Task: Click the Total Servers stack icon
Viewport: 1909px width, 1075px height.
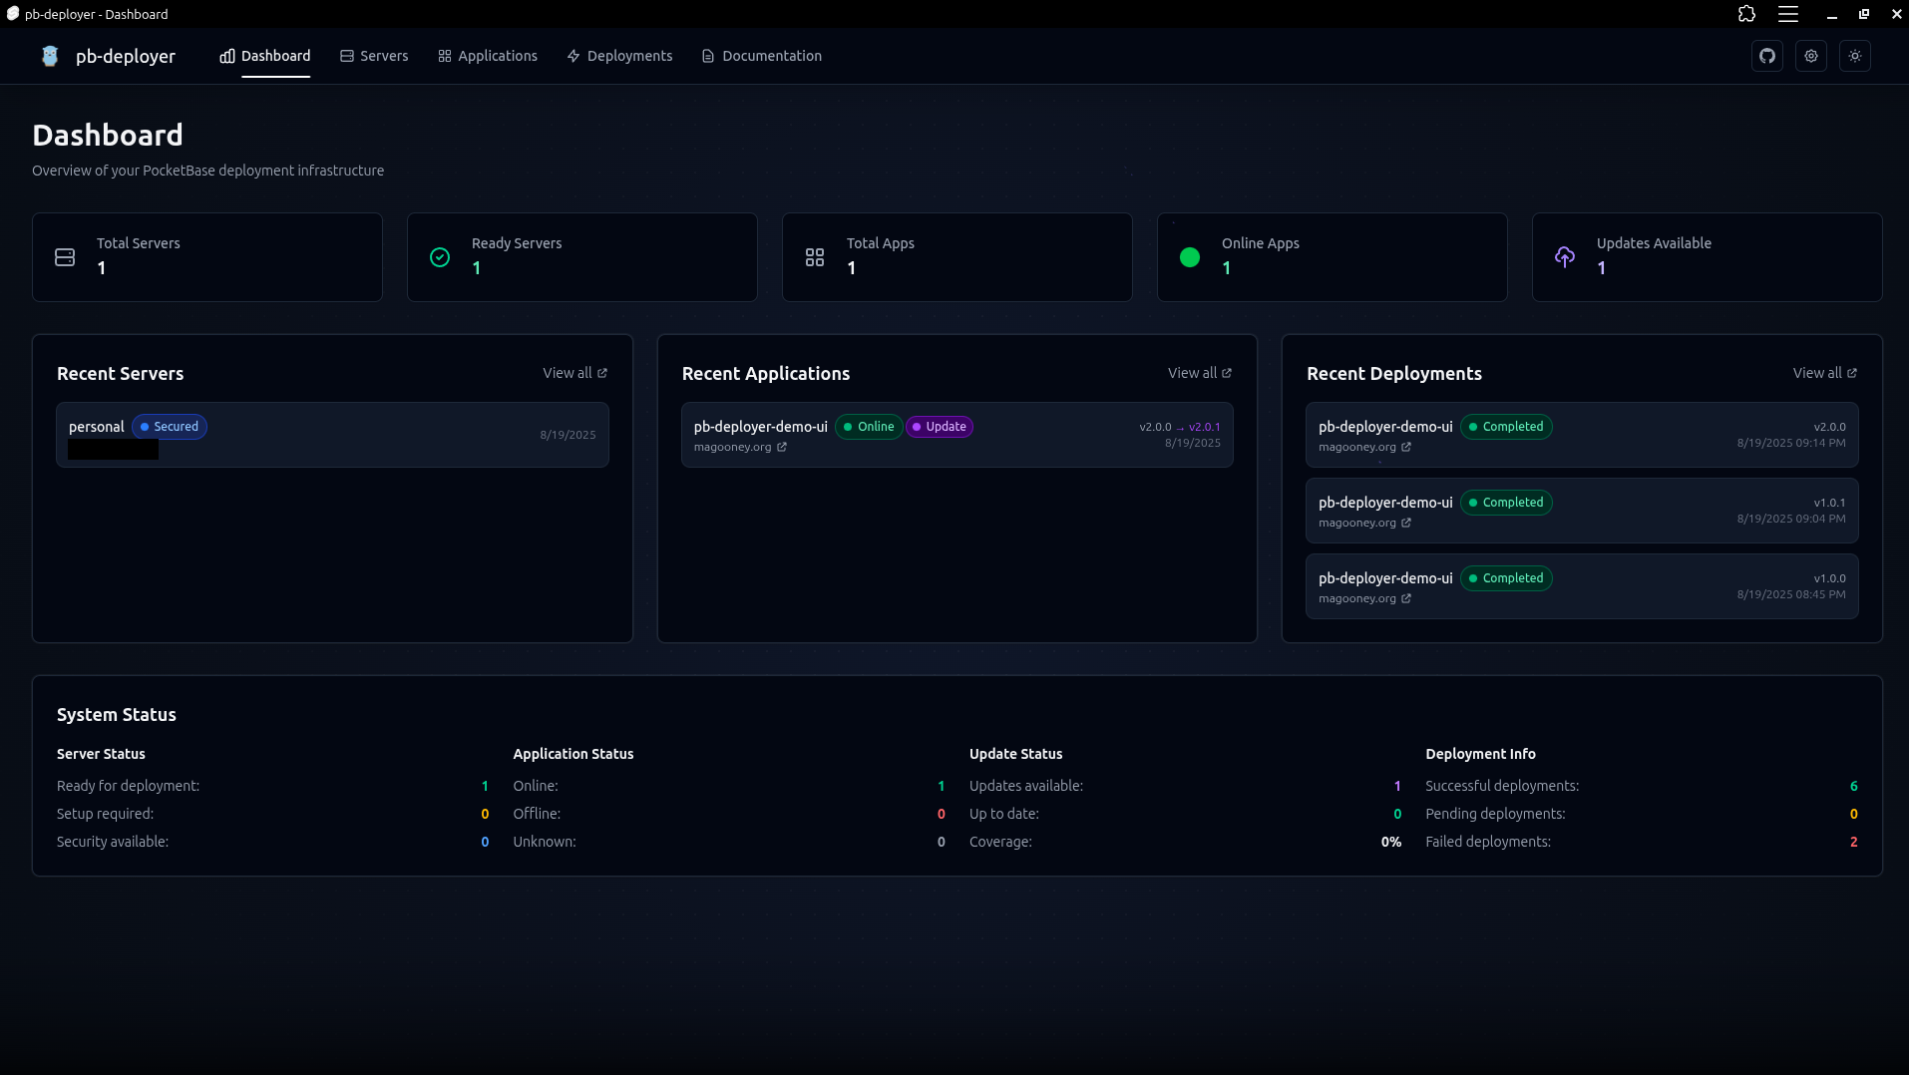Action: tap(65, 257)
